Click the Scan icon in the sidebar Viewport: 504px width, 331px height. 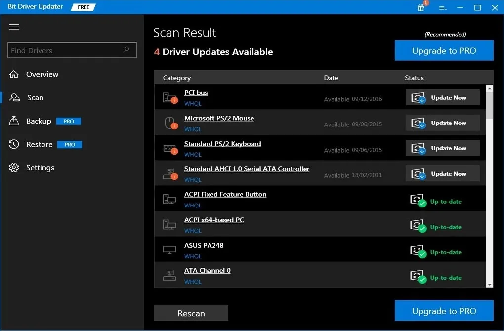(x=13, y=97)
